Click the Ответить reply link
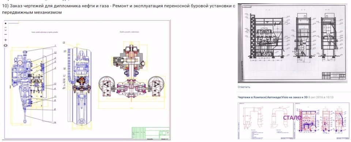Screen dimensions: 351x142 244,87
